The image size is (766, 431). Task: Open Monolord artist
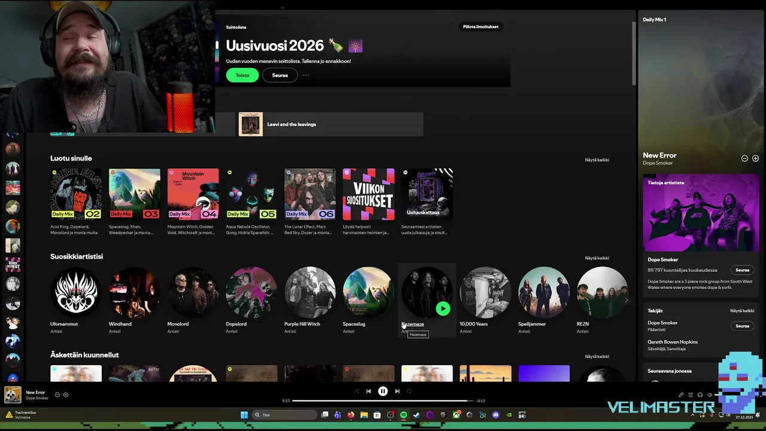tap(193, 292)
